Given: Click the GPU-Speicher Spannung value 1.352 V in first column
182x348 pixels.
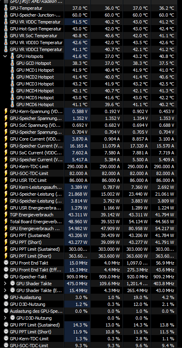Looking at the screenshot, I should (80, 118).
